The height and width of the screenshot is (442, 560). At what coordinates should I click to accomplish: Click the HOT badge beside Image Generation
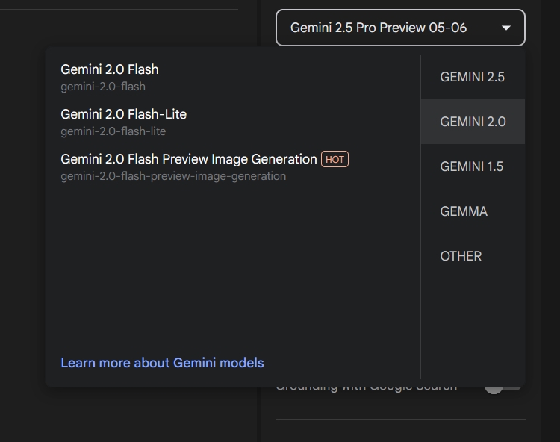tap(335, 159)
